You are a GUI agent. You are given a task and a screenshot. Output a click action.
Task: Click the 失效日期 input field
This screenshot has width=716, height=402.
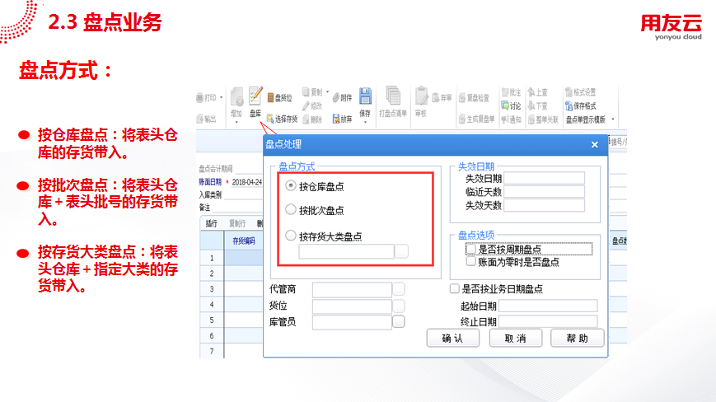[x=544, y=178]
